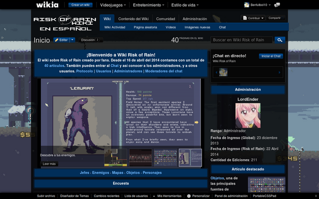Open Panel de administración
The image size is (319, 199).
pyautogui.click(x=231, y=196)
